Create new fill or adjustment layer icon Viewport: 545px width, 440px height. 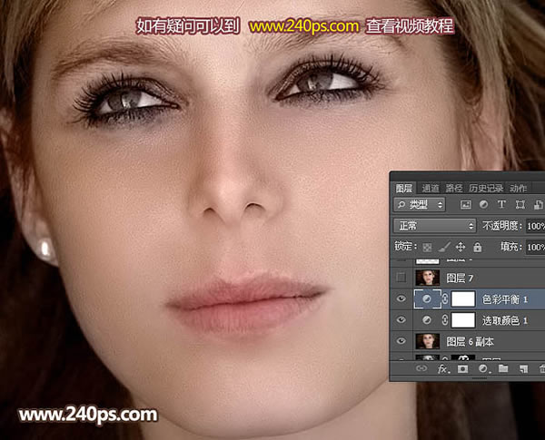483,368
